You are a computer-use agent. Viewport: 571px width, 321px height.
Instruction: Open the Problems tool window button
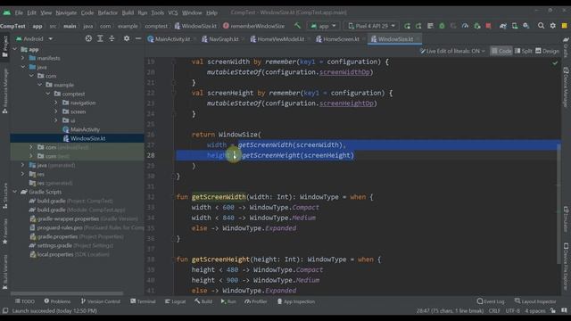click(x=57, y=301)
